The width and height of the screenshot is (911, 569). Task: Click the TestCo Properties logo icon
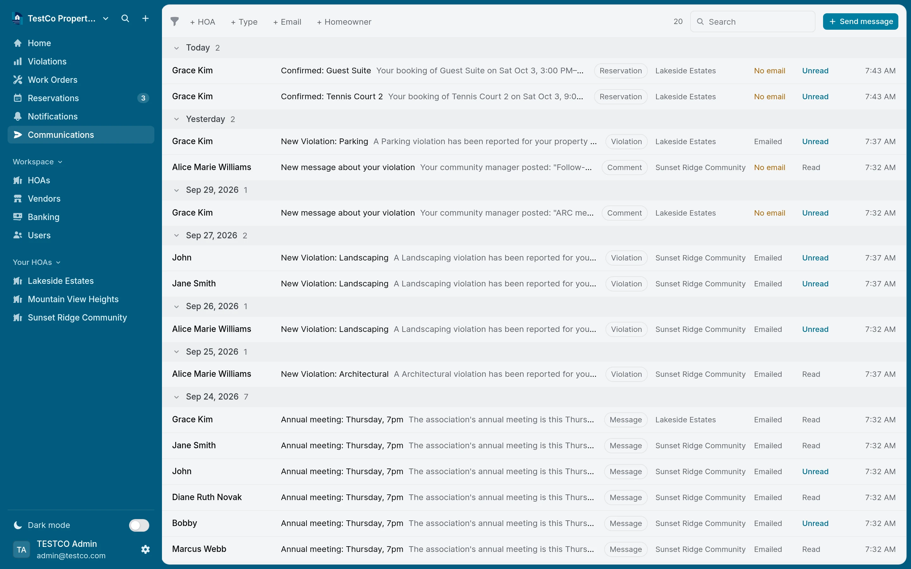click(17, 18)
